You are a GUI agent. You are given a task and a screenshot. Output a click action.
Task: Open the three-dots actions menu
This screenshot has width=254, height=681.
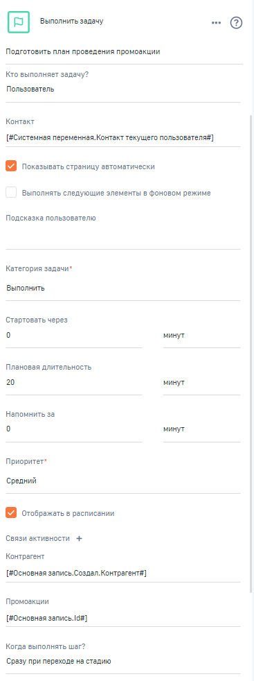pyautogui.click(x=217, y=23)
